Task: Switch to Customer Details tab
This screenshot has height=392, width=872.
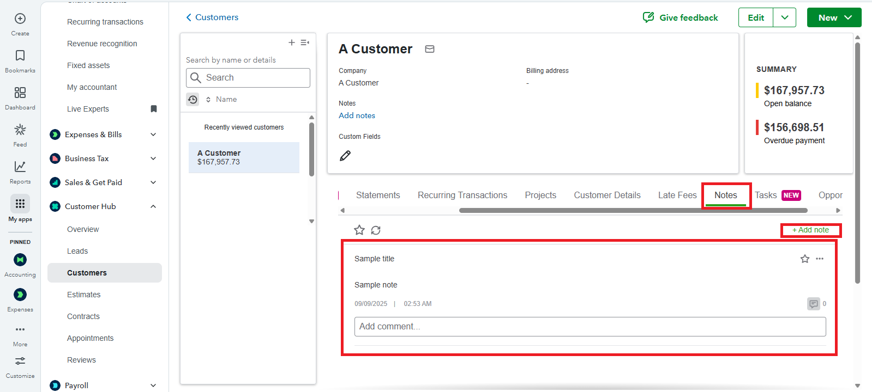Action: [x=607, y=195]
